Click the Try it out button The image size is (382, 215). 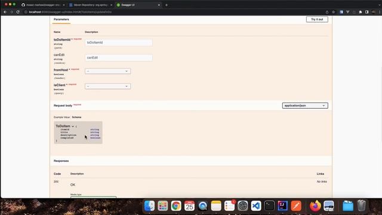317,19
